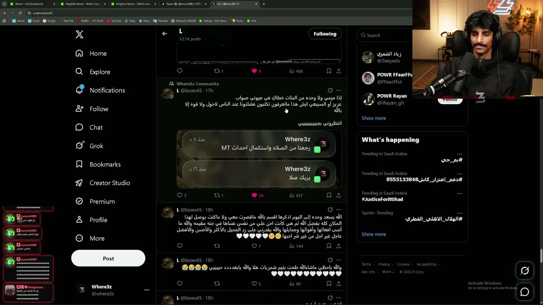The image size is (543, 305).
Task: Share the tweet with 408 views
Action: pos(339,71)
